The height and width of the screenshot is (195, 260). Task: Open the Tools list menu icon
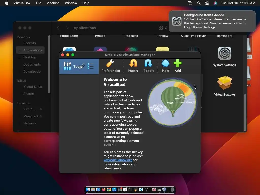click(x=91, y=66)
